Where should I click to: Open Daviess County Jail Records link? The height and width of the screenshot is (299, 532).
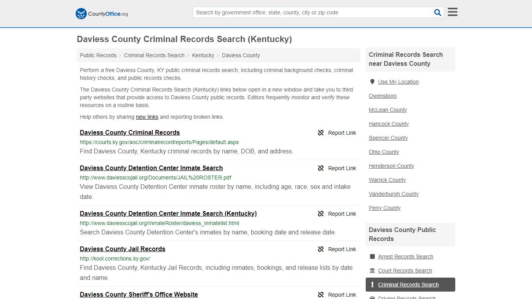[122, 249]
